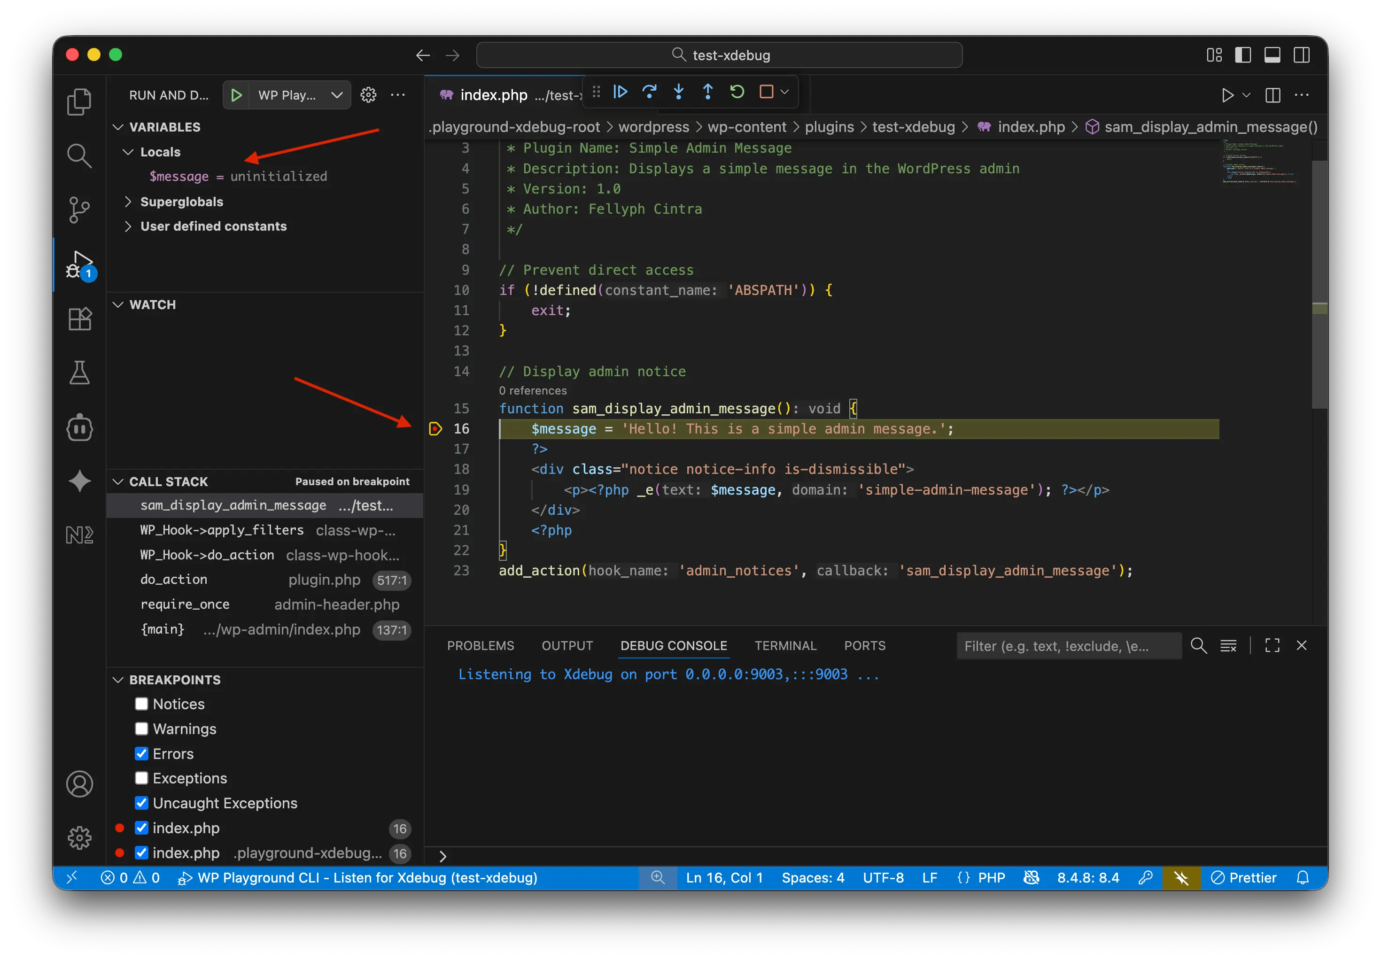Switch to TERMINAL panel tab
Viewport: 1381px width, 960px height.
785,645
